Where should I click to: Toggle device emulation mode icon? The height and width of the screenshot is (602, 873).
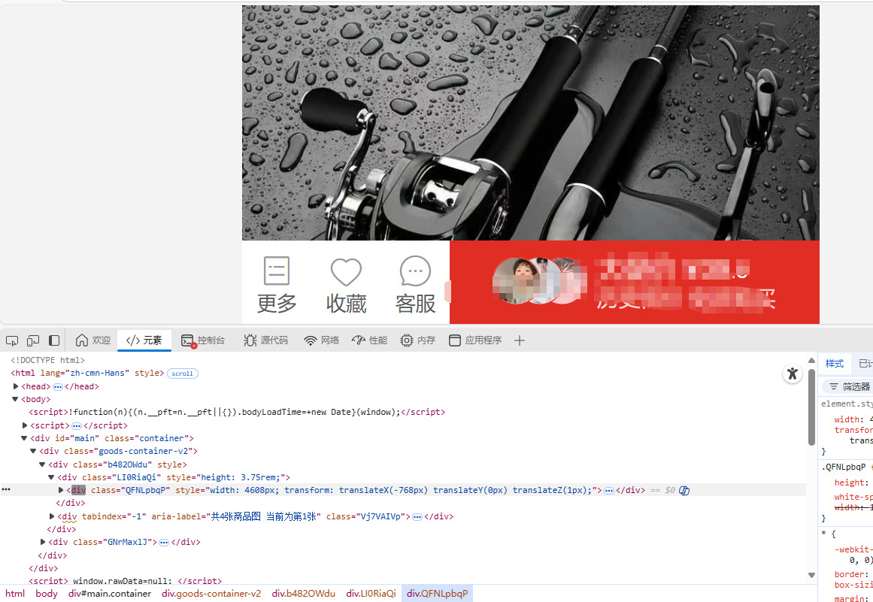point(33,340)
